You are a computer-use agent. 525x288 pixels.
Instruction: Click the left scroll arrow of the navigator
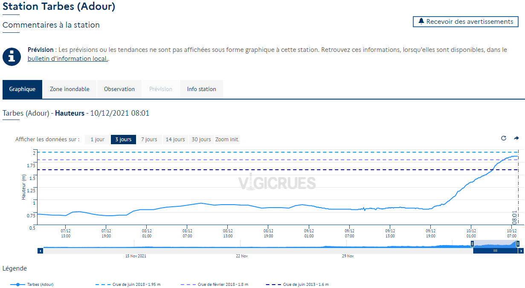(x=41, y=251)
